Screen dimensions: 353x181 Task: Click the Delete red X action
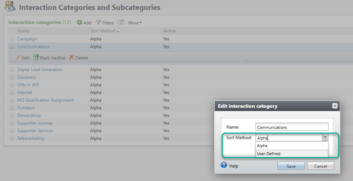click(78, 58)
